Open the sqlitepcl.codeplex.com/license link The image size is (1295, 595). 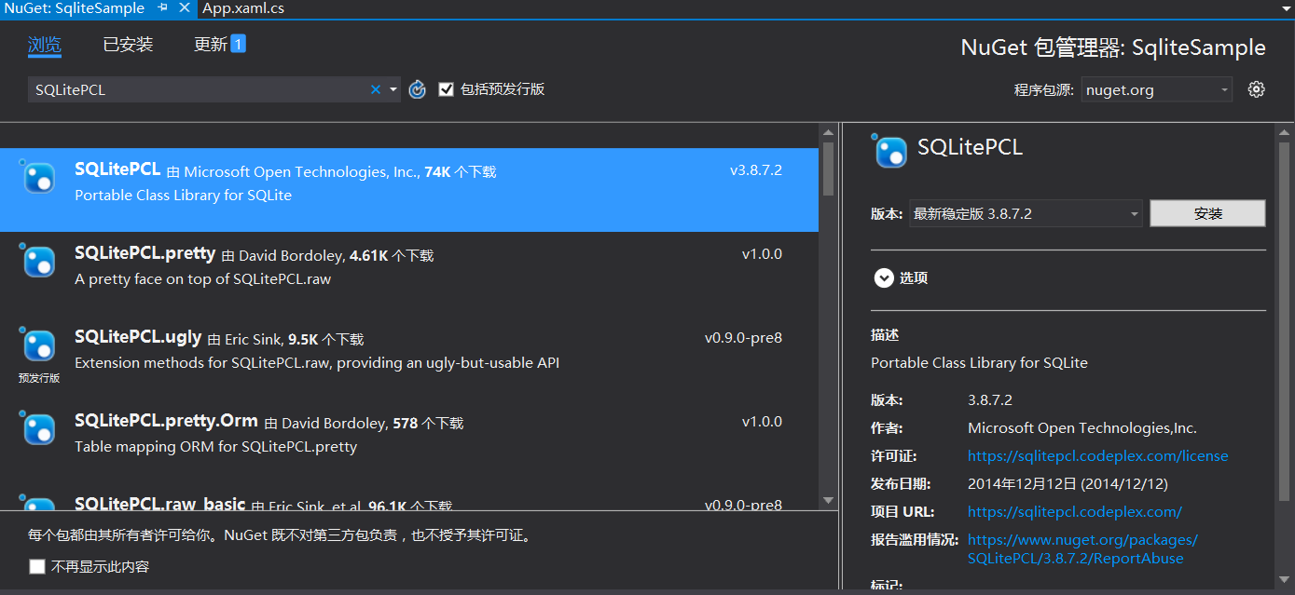[x=1097, y=456]
